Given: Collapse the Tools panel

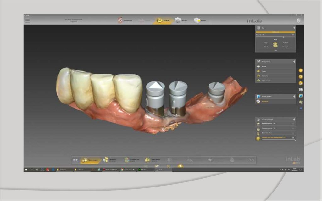Looking at the screenshot, I should (294, 62).
